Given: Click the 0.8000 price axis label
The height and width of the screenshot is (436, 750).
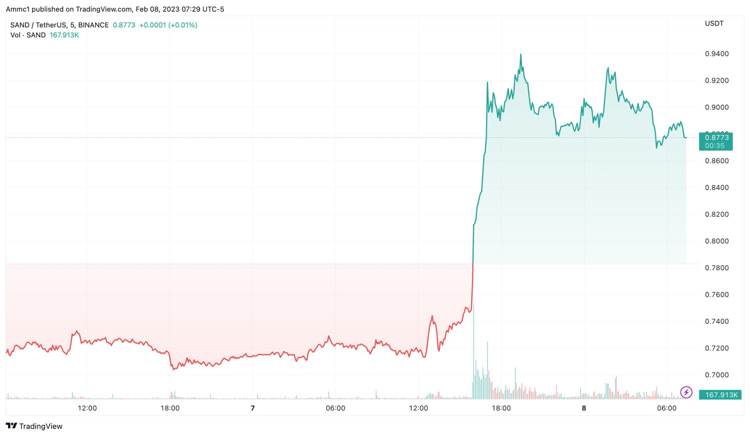Looking at the screenshot, I should tap(716, 241).
